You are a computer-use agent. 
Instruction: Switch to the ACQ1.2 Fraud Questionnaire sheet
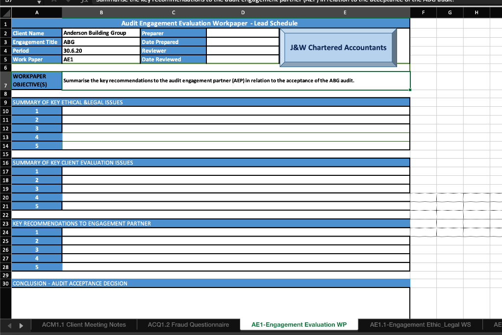coord(188,324)
